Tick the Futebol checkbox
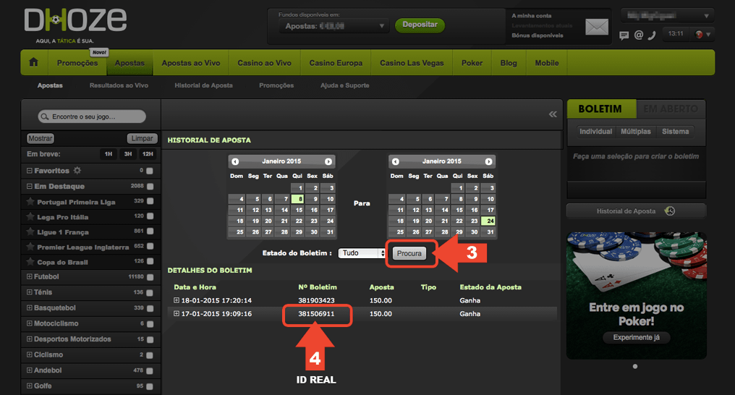This screenshot has width=735, height=395. coord(150,277)
